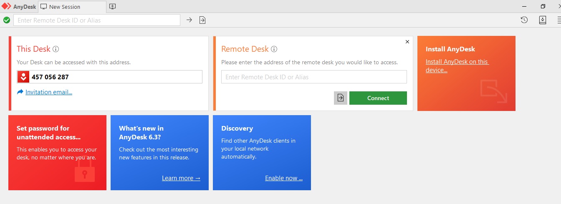
Task: Add a new session tab with plus icon
Action: (x=112, y=7)
